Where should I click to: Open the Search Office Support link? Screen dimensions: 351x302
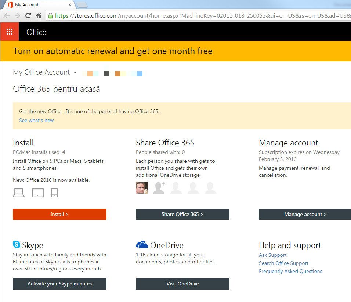point(283,263)
